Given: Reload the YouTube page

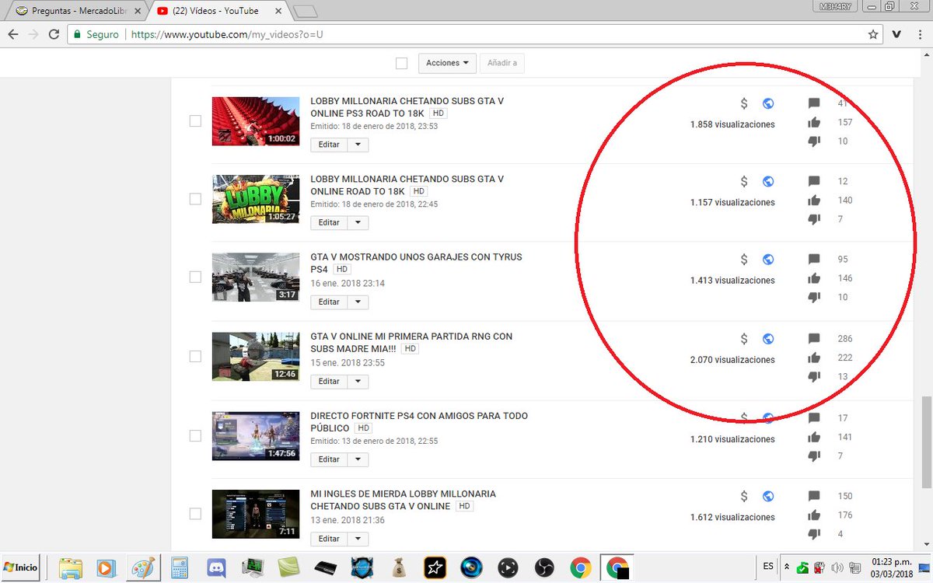Looking at the screenshot, I should 54,34.
